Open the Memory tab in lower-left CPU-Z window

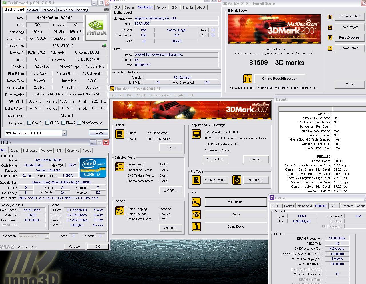(46, 151)
